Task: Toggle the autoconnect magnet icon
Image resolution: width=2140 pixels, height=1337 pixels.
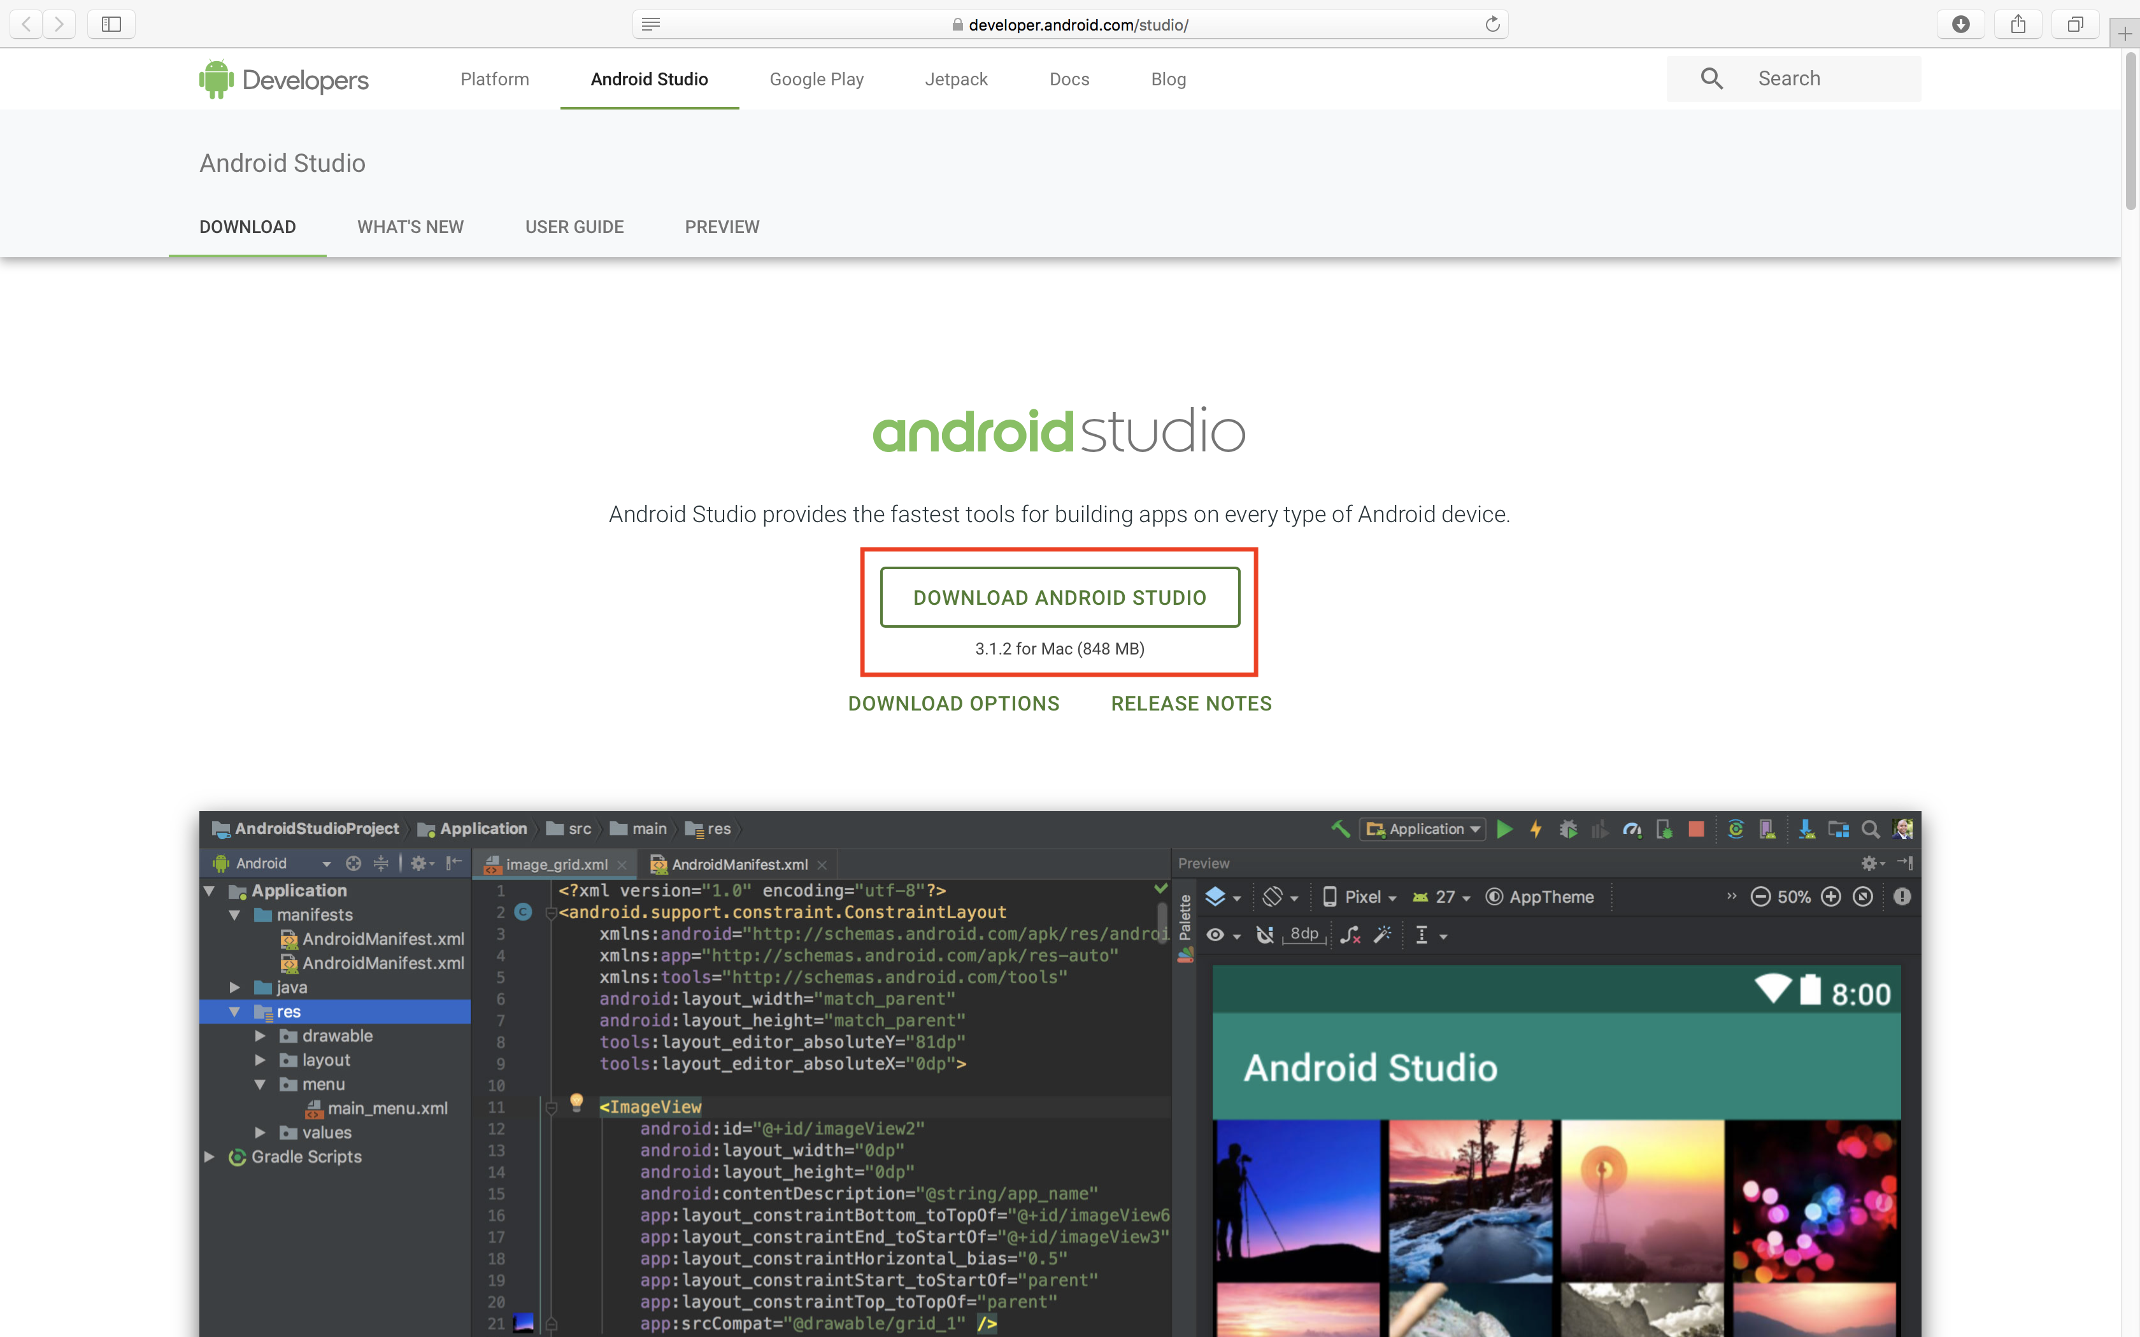Action: (1264, 935)
